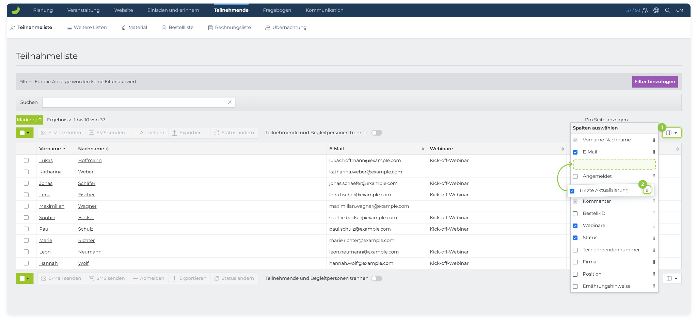The width and height of the screenshot is (697, 323).
Task: Clear the search field with X icon
Action: click(230, 102)
